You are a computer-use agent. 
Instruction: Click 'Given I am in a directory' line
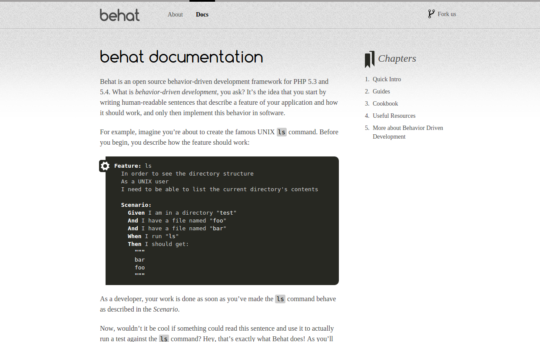(182, 213)
